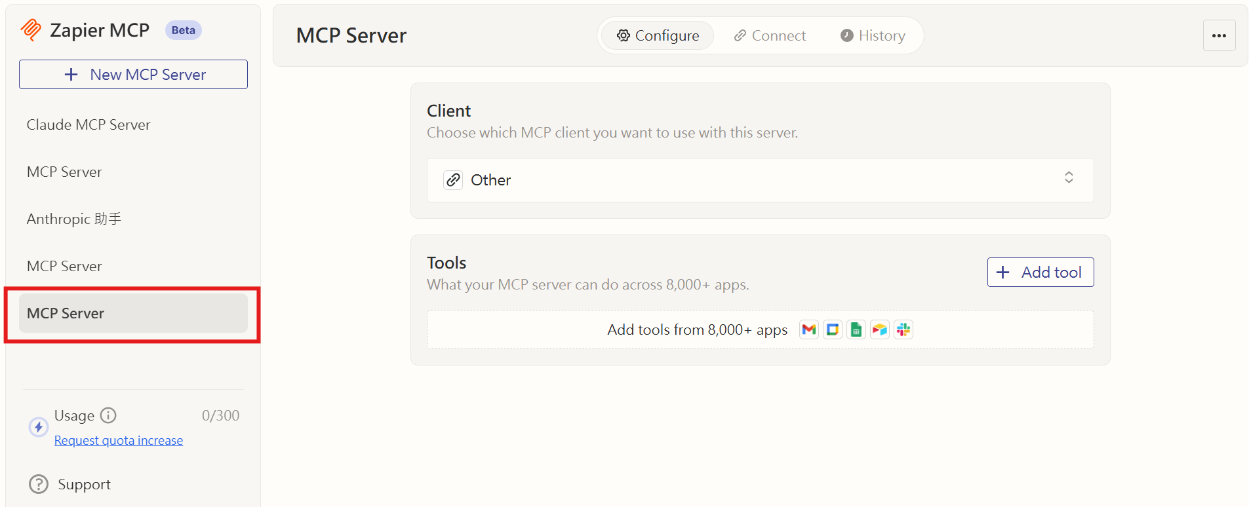Open the Client dropdown showing Other

[759, 180]
